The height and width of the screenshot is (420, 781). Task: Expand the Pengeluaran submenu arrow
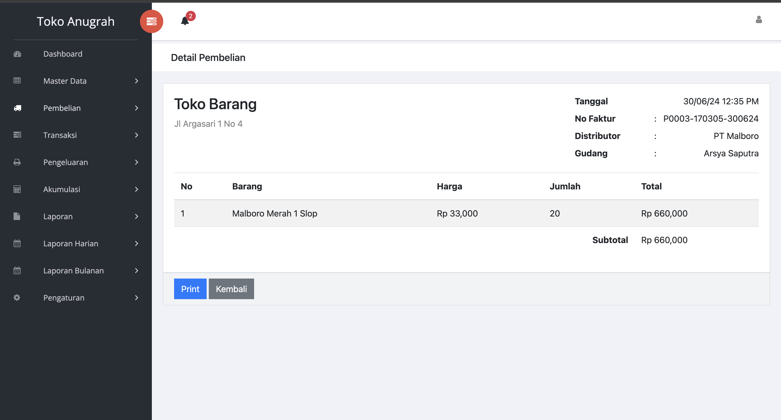tap(136, 162)
